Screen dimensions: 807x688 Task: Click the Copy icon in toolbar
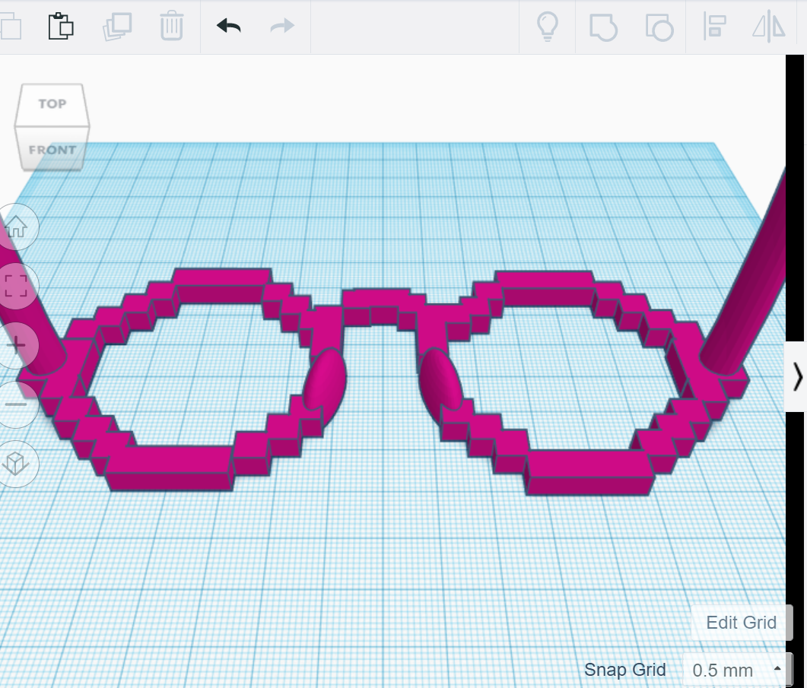click(x=11, y=27)
